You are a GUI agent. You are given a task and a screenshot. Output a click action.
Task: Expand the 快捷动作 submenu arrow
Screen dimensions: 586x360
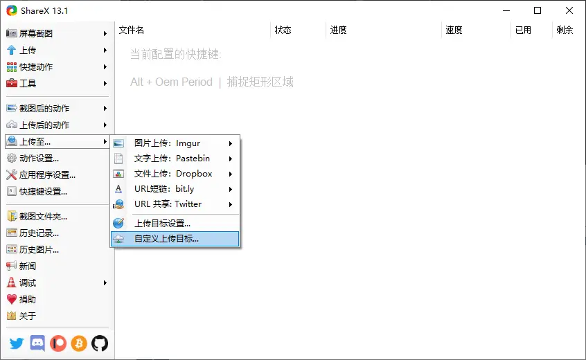click(105, 67)
